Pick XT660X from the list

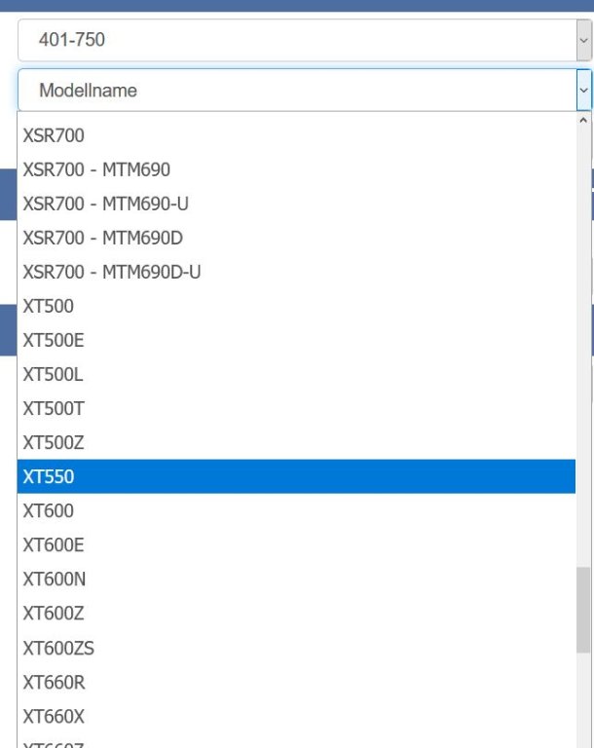(296, 716)
